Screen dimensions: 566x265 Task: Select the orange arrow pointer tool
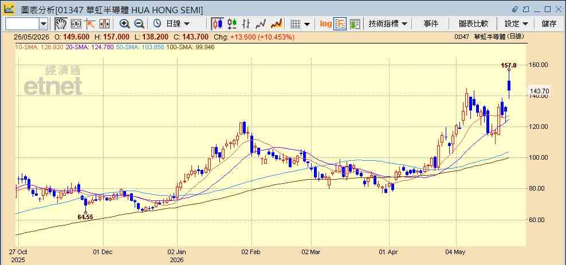89,24
